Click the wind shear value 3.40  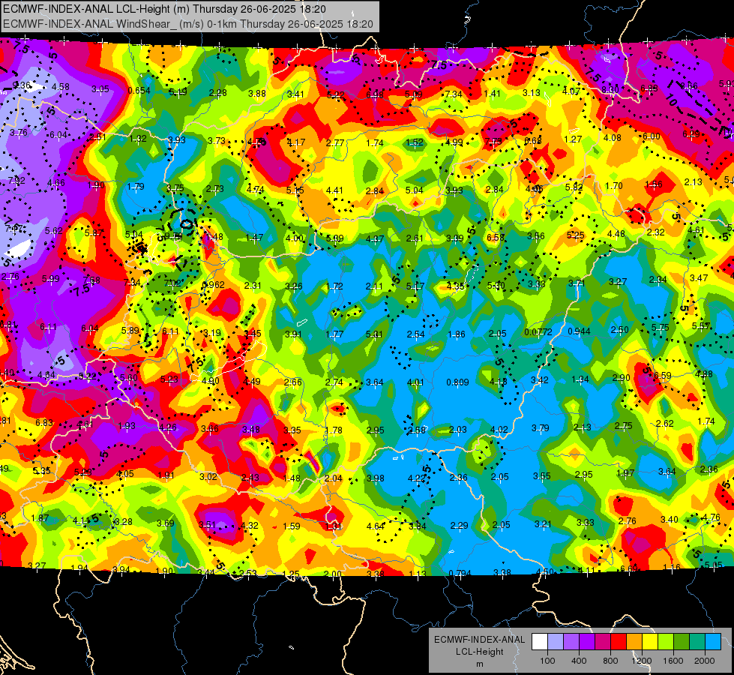pos(670,520)
